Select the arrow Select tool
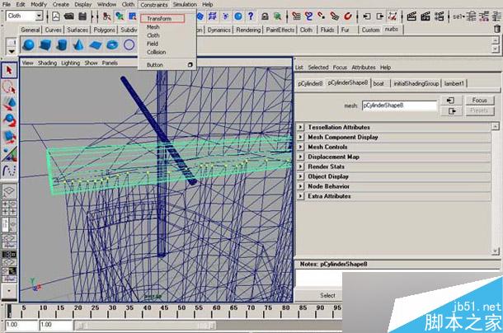The width and height of the screenshot is (503, 333). click(9, 70)
